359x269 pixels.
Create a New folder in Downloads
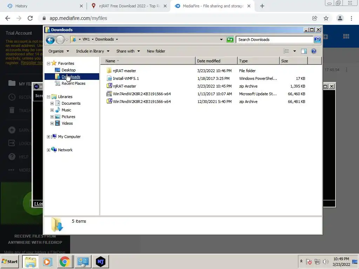click(x=156, y=51)
